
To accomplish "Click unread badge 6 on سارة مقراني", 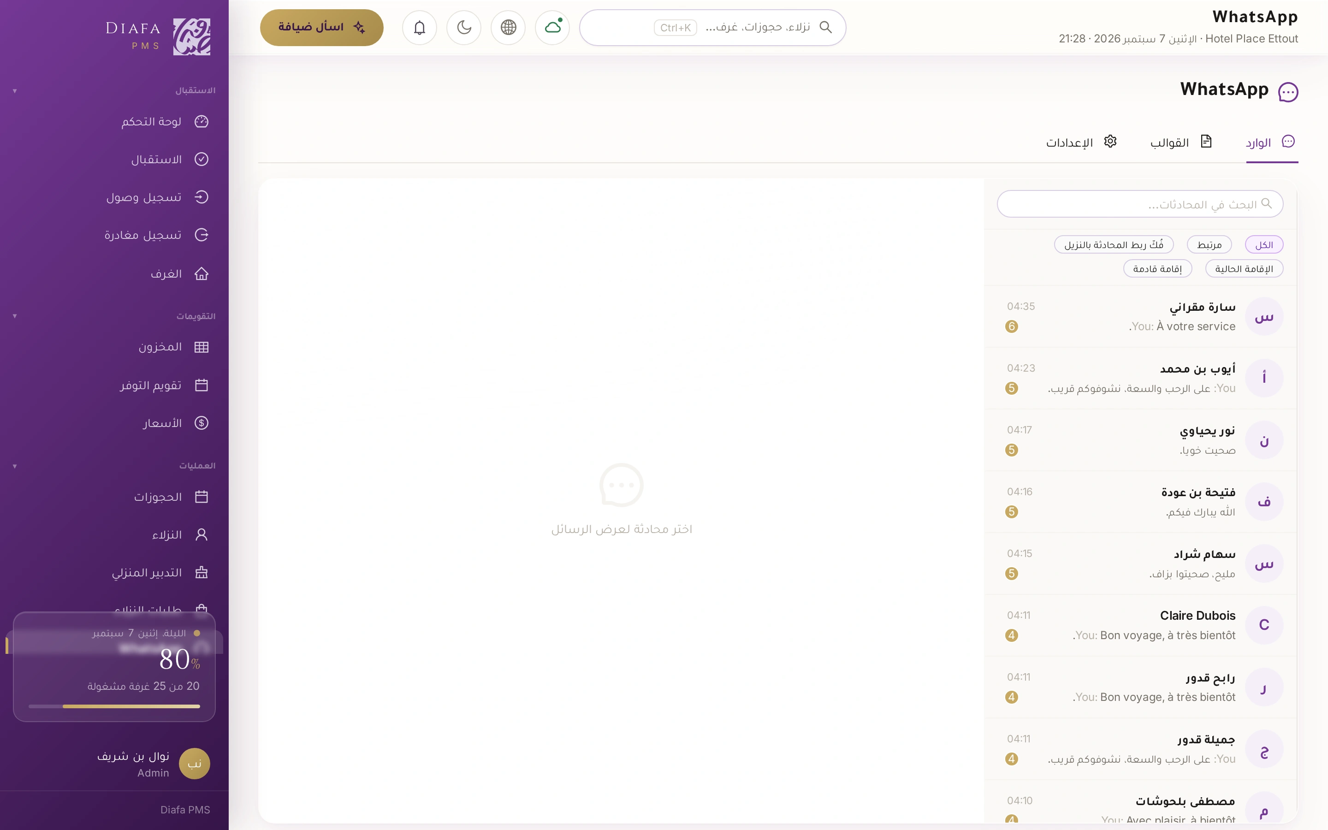I will pyautogui.click(x=1012, y=326).
